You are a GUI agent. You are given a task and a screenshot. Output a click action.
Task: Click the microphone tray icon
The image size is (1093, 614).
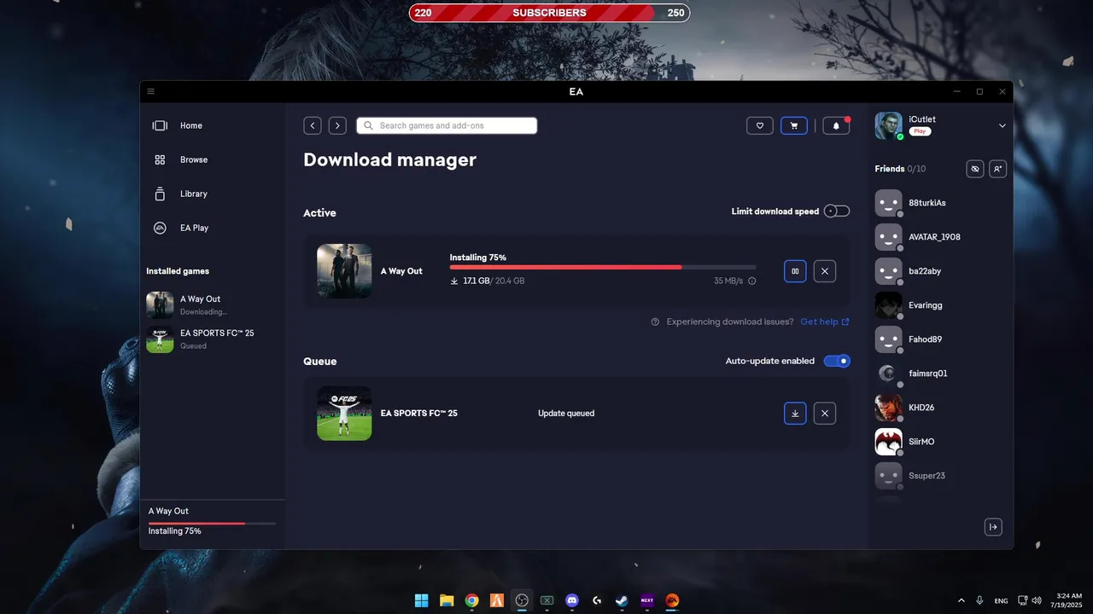(980, 600)
